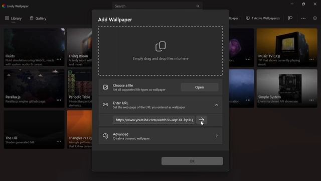Click 'Set all supported file types as wallpaper' text

pyautogui.click(x=139, y=89)
